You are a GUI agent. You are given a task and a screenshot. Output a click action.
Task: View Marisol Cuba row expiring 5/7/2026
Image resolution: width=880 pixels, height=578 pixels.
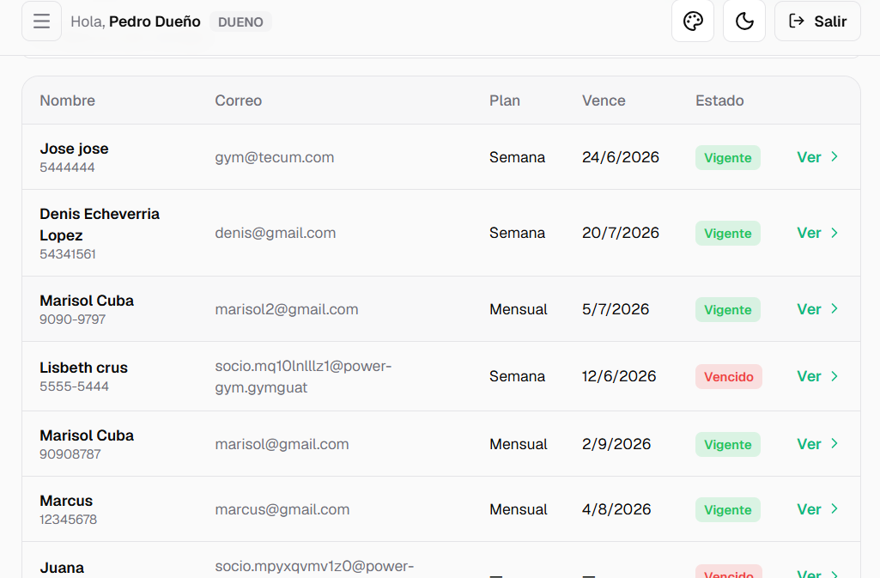[817, 309]
